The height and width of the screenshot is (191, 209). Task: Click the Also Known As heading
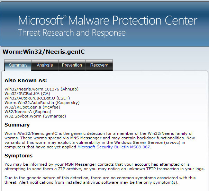point(26,80)
